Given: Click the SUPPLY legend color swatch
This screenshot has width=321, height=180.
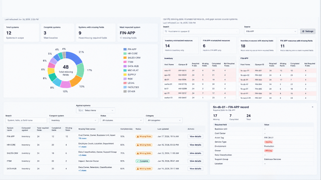Looking at the screenshot, I should pos(125,74).
